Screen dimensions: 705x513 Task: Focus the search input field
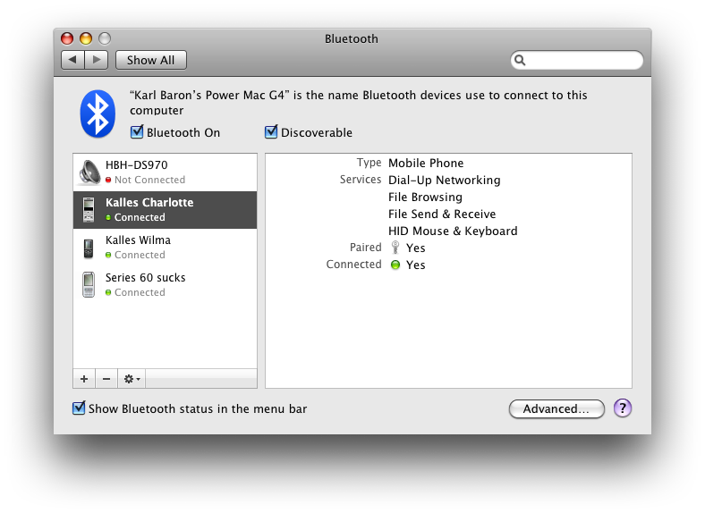click(577, 60)
